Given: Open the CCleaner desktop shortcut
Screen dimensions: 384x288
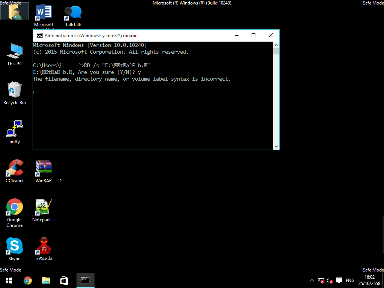Looking at the screenshot, I should click(x=15, y=169).
